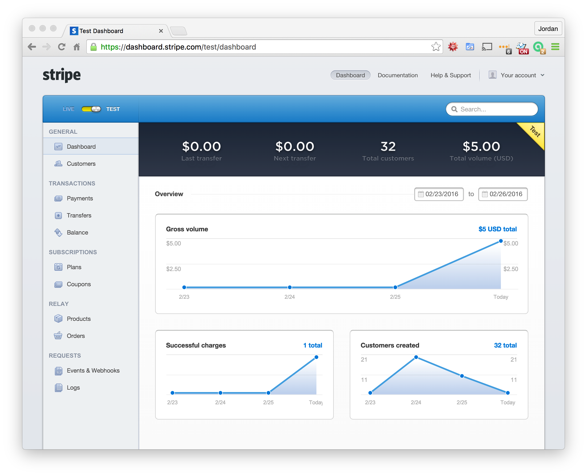Click the Stripe logo
This screenshot has width=587, height=476.
(62, 75)
